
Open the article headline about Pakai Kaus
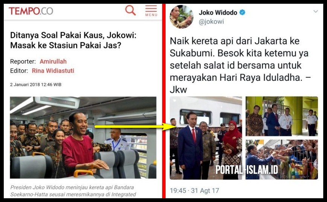coord(73,40)
